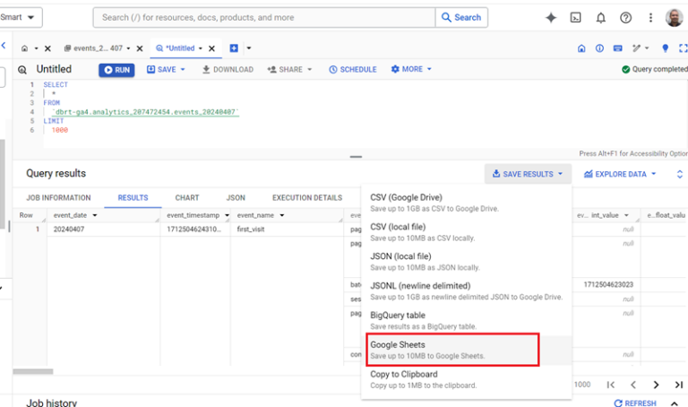688x407 pixels.
Task: Open the help question mark icon
Action: [x=625, y=18]
